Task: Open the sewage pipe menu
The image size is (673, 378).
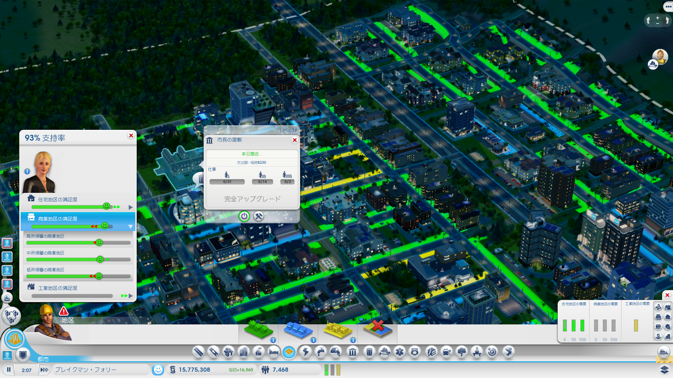Action: tap(336, 352)
